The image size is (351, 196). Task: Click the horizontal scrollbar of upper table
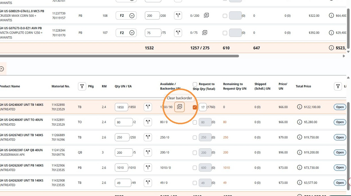(120, 56)
